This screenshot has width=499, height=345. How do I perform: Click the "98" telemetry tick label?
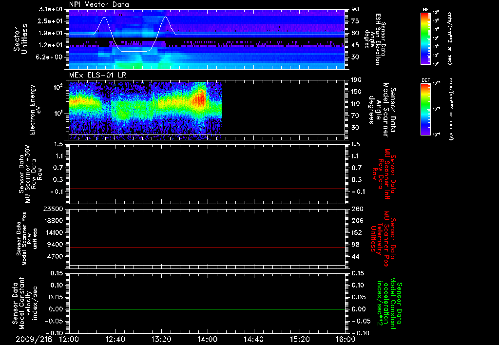[x=355, y=245]
